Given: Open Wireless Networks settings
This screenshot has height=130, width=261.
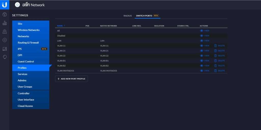Looking at the screenshot, I should coord(29,30).
